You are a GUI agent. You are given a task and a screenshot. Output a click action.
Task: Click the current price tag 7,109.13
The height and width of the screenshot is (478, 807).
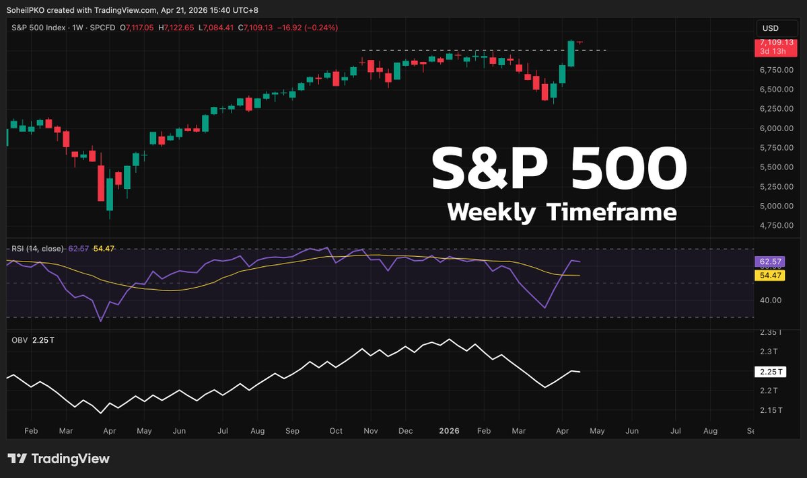tap(776, 47)
